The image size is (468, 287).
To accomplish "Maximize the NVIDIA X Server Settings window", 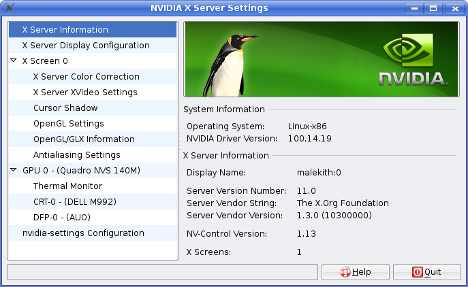I will click(433, 8).
